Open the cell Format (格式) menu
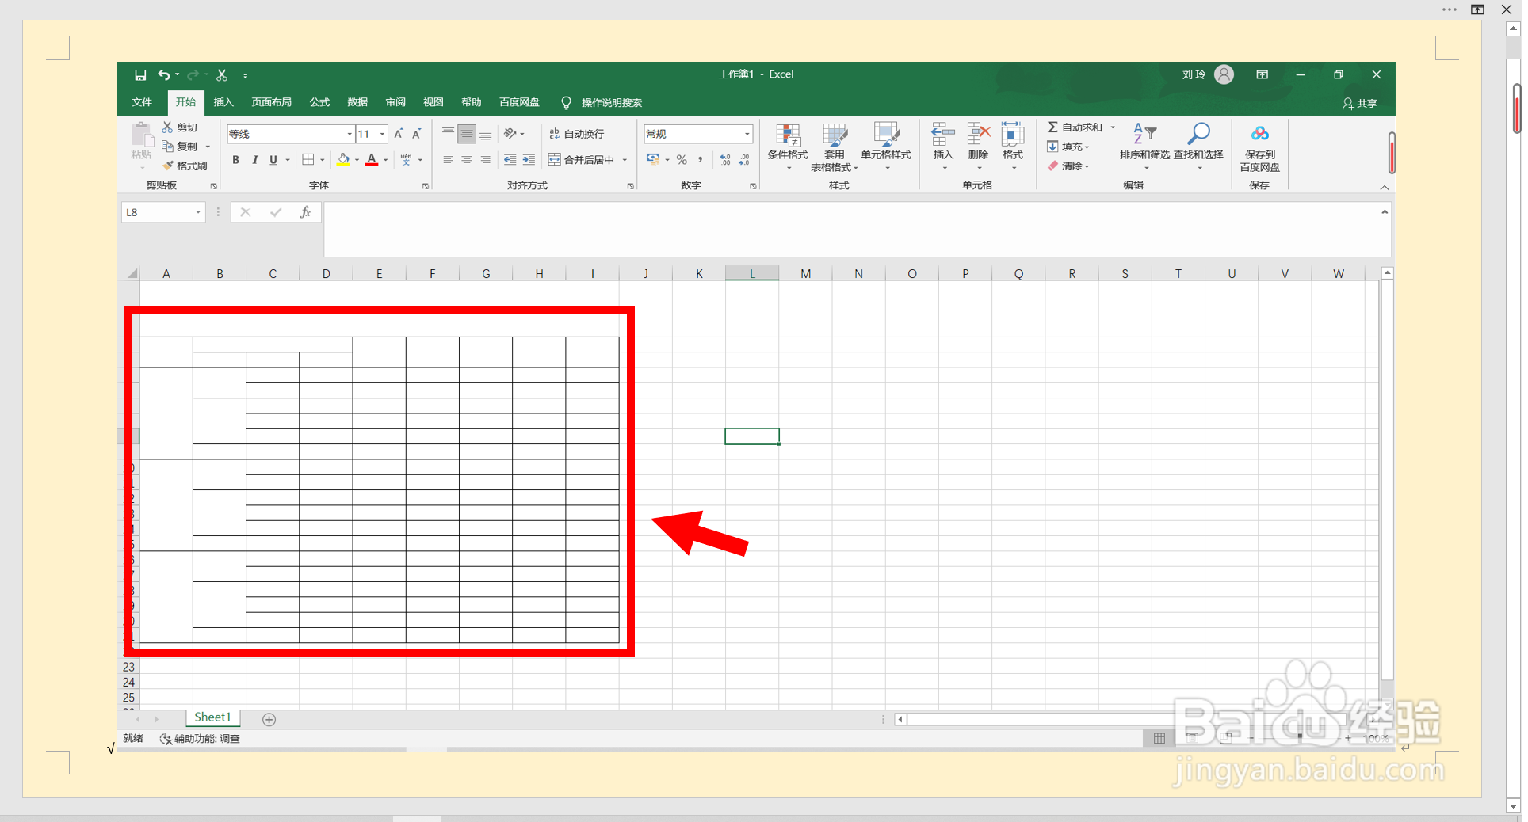Image resolution: width=1528 pixels, height=822 pixels. tap(1013, 147)
